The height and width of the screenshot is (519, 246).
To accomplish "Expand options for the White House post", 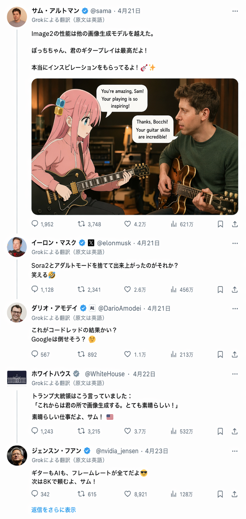I will click(235, 374).
